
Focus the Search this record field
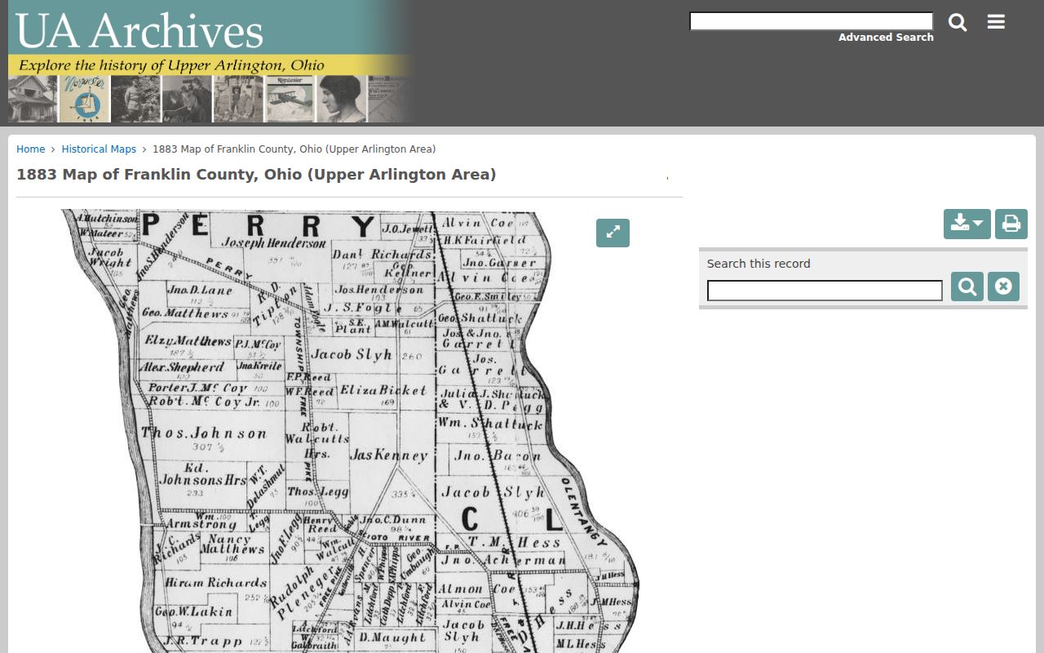[825, 291]
